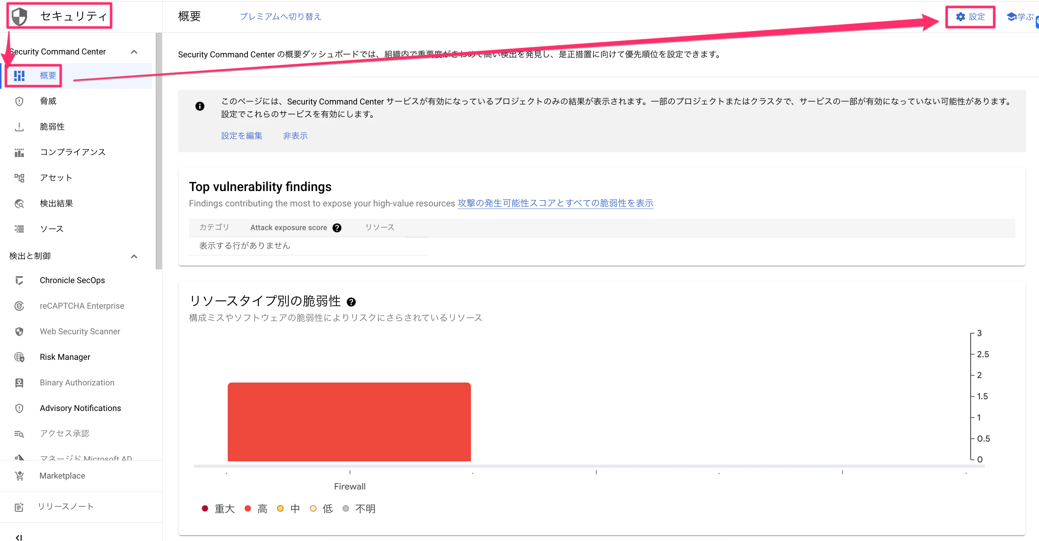
Task: Sort by Attack exposure score column header
Action: pos(288,228)
